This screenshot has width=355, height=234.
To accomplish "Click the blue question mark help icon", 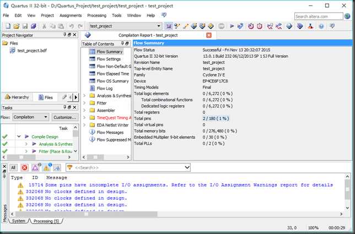I will point(321,26).
